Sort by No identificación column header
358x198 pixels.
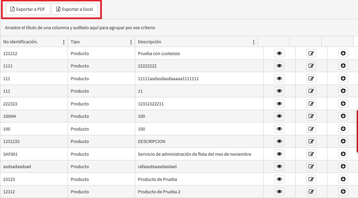[x=21, y=42]
